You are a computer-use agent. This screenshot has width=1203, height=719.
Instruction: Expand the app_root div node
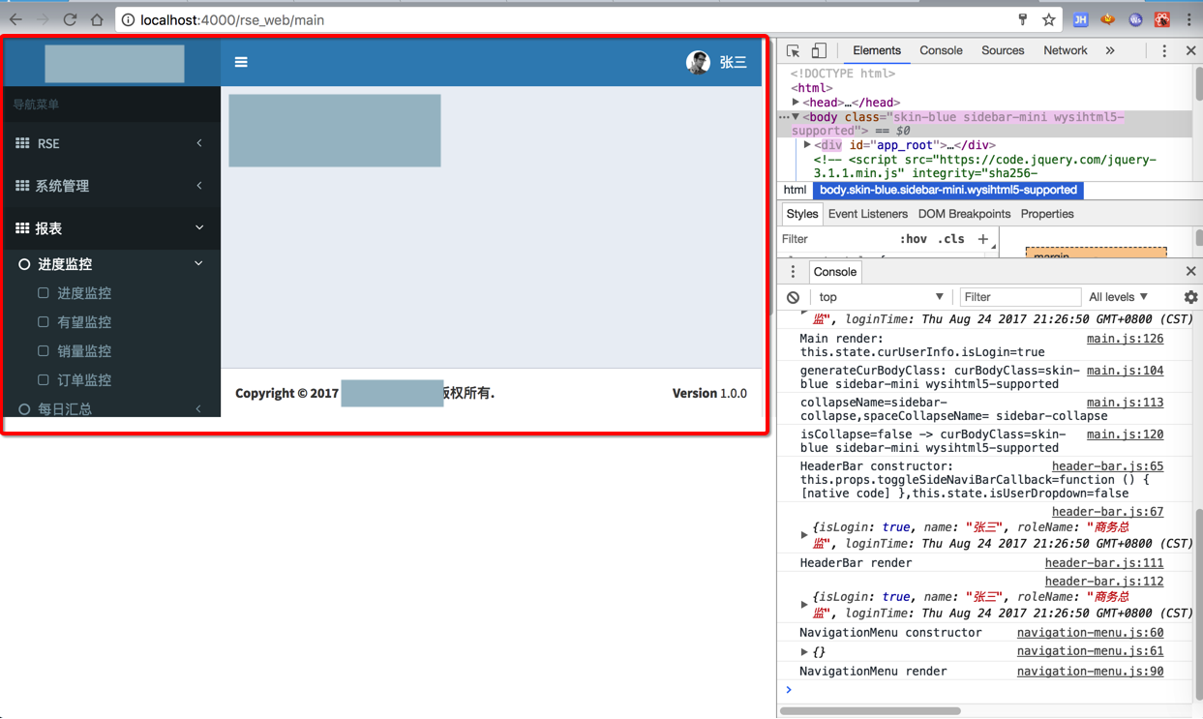tap(807, 145)
